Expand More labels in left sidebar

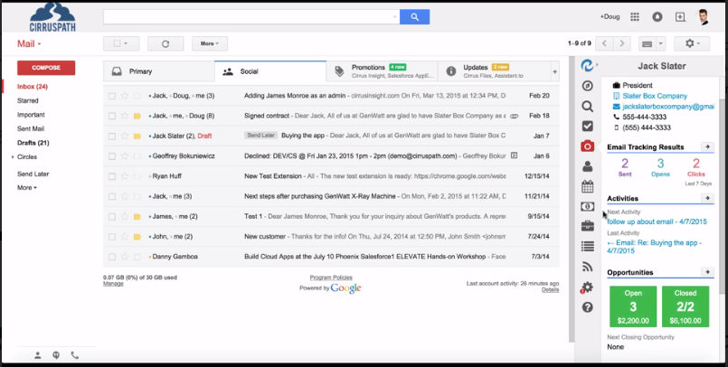pyautogui.click(x=27, y=188)
